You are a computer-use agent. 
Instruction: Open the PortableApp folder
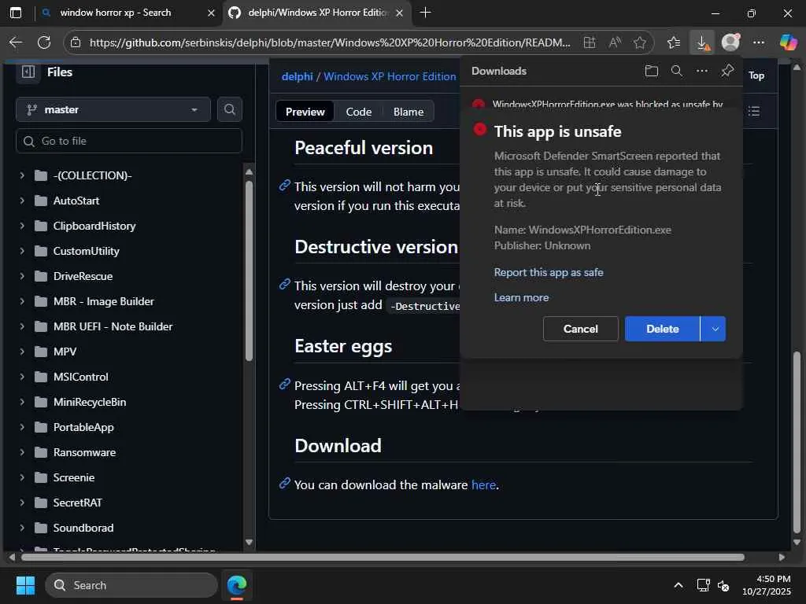(x=83, y=427)
